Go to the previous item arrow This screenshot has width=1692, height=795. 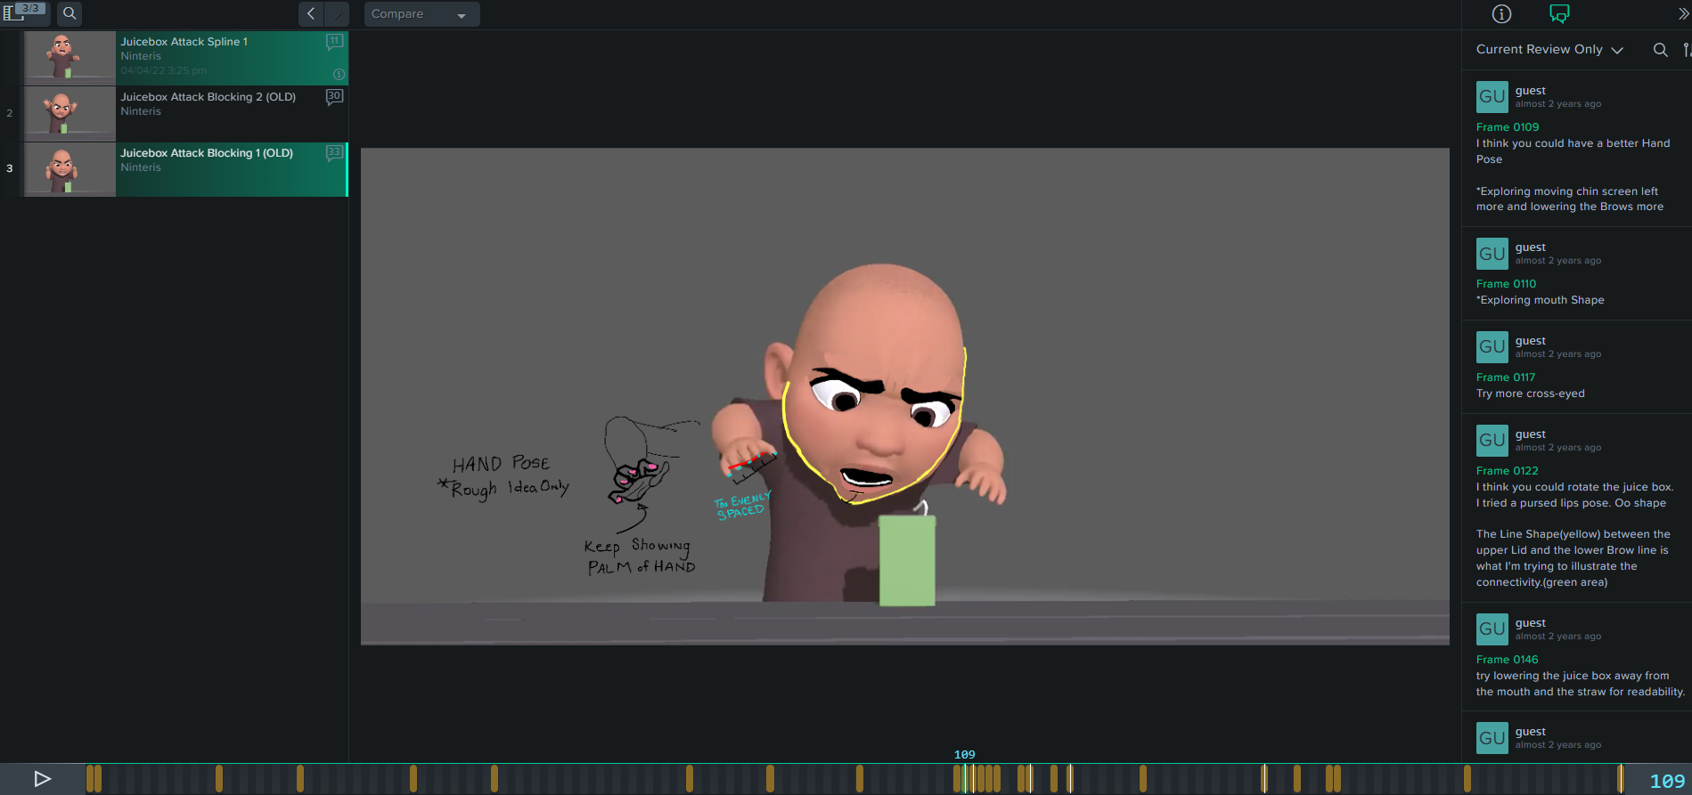[x=311, y=13]
